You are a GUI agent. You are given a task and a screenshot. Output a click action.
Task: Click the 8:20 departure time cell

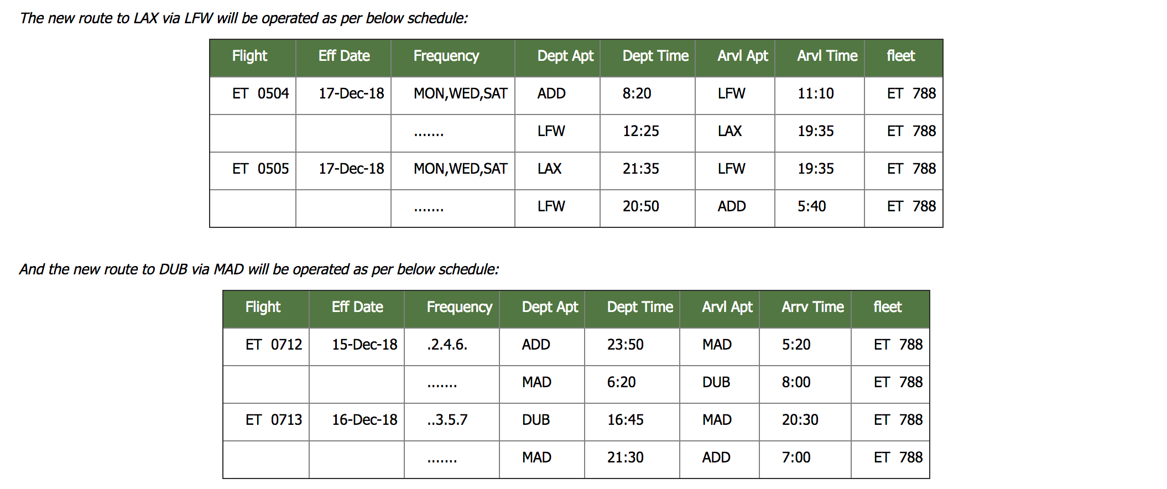[637, 93]
